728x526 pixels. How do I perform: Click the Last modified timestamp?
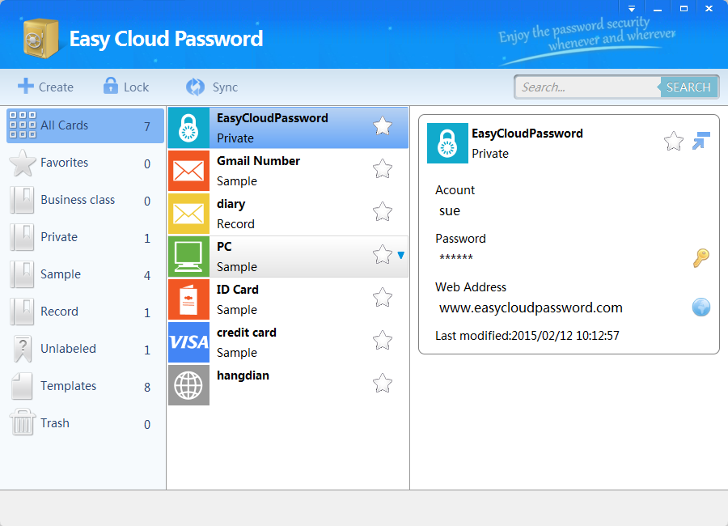[x=527, y=336]
